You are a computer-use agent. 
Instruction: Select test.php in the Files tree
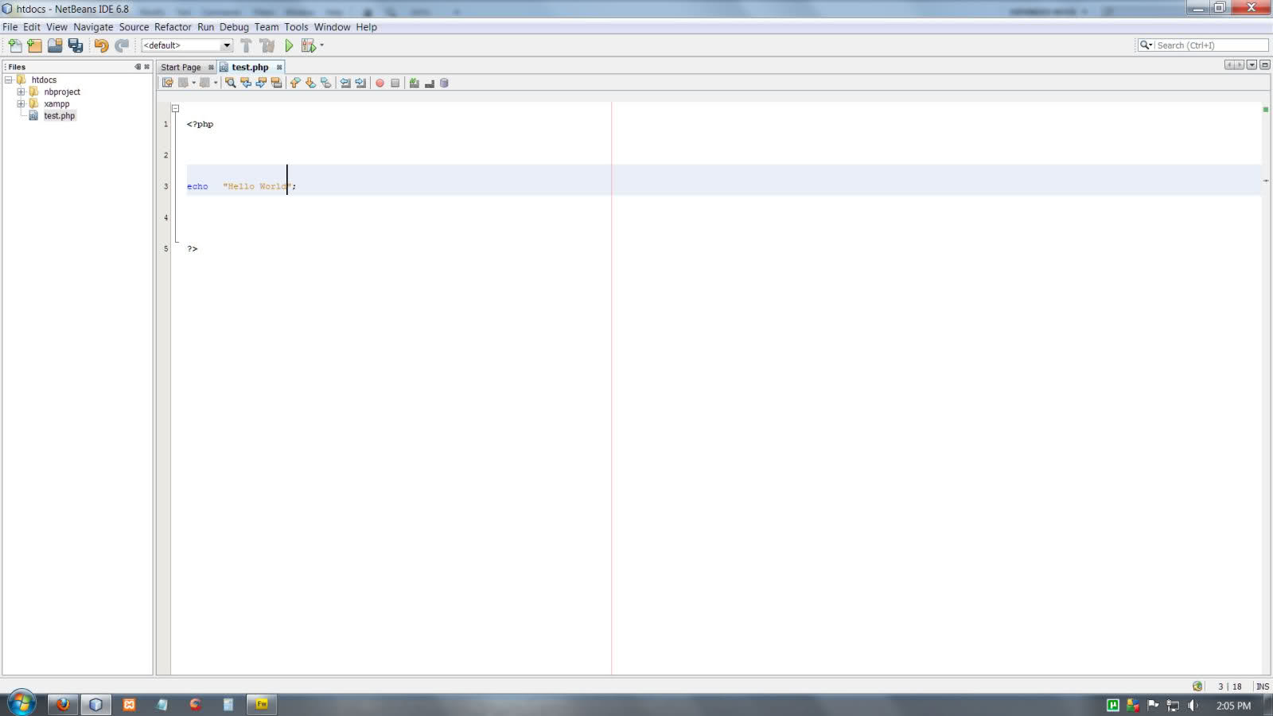click(x=58, y=115)
